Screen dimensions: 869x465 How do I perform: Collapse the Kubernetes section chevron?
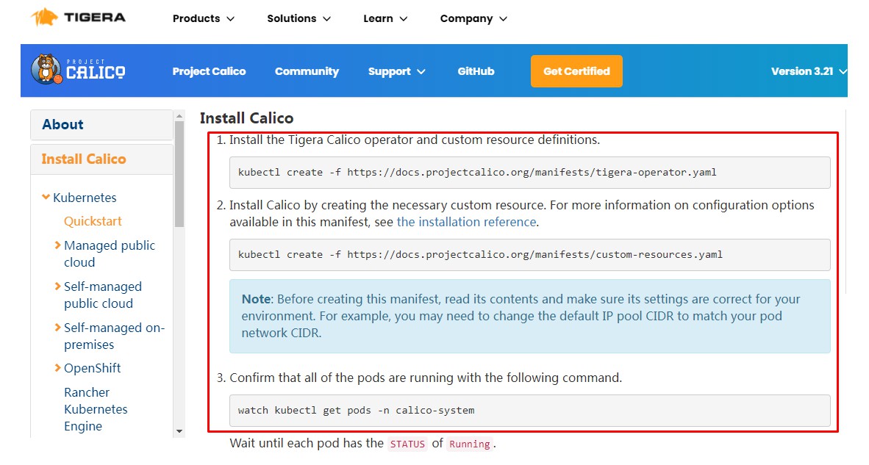[46, 198]
